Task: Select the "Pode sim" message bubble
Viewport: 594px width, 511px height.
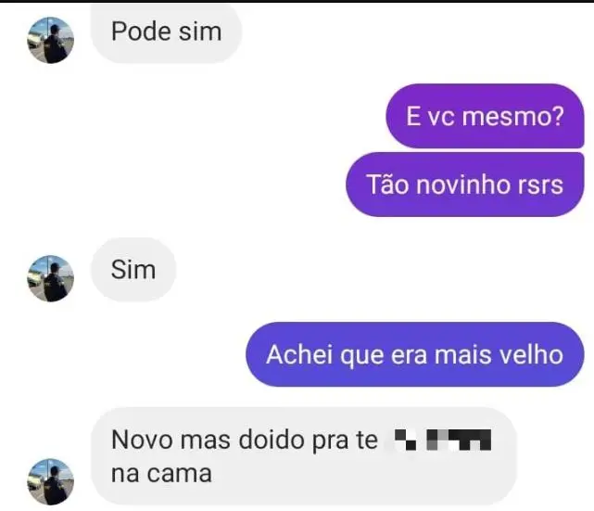Action: coord(166,32)
